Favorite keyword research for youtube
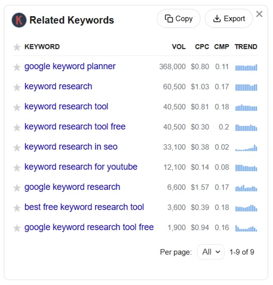The width and height of the screenshot is (273, 285). (17, 168)
